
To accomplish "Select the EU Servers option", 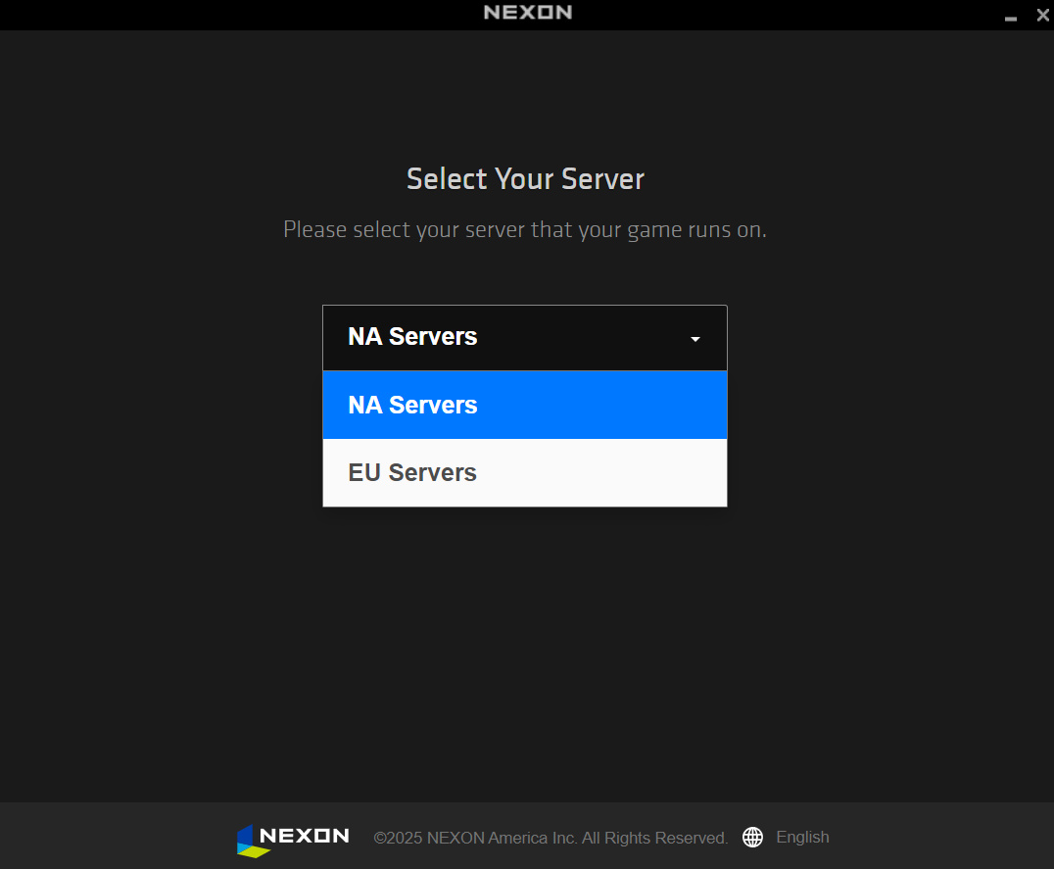I will (x=524, y=472).
